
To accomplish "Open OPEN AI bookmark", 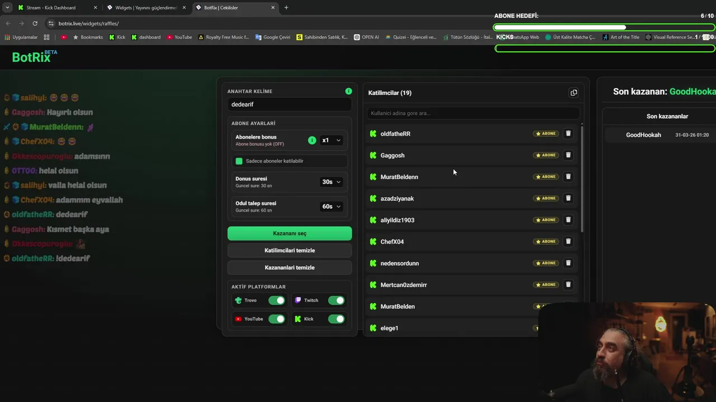I will point(366,37).
